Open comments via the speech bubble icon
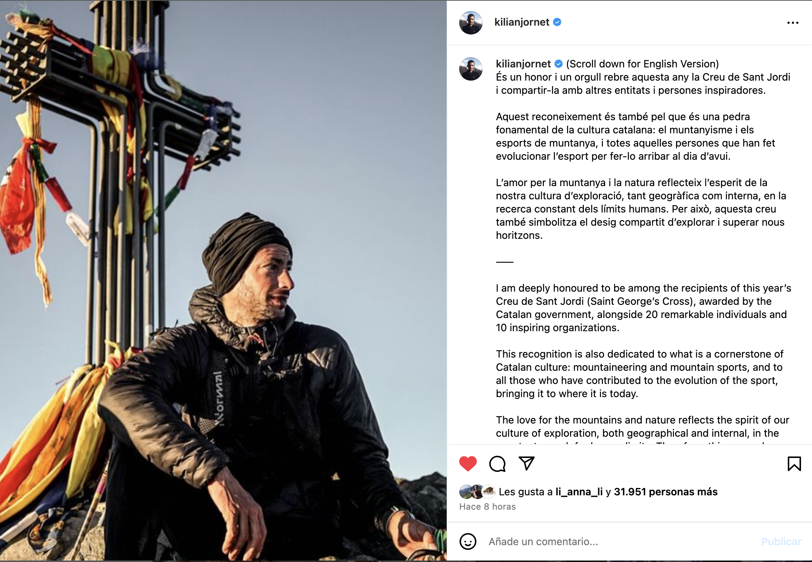The width and height of the screenshot is (812, 562). tap(497, 463)
